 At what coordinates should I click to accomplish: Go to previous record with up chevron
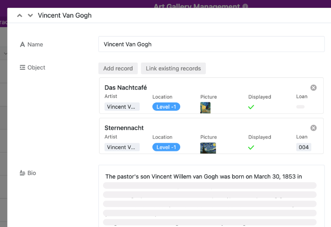point(20,15)
